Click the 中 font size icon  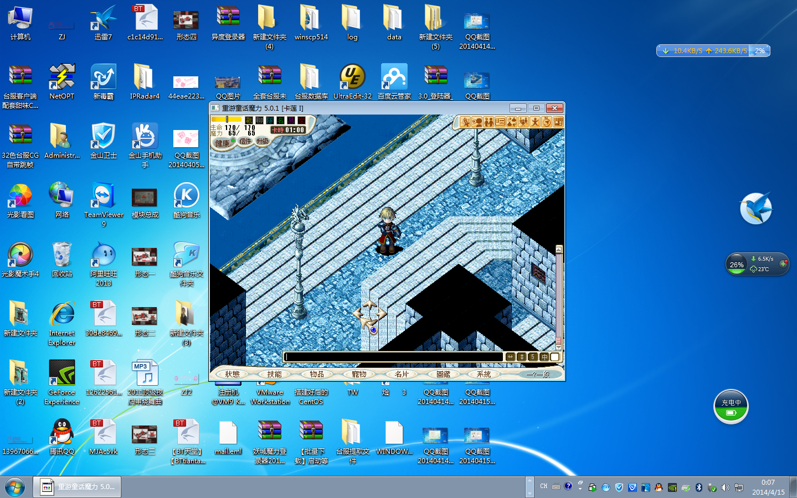click(x=544, y=357)
